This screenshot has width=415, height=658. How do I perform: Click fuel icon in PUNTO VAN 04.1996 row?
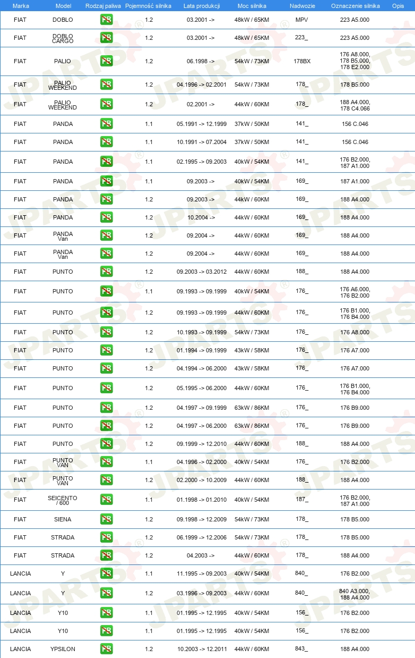click(x=106, y=462)
